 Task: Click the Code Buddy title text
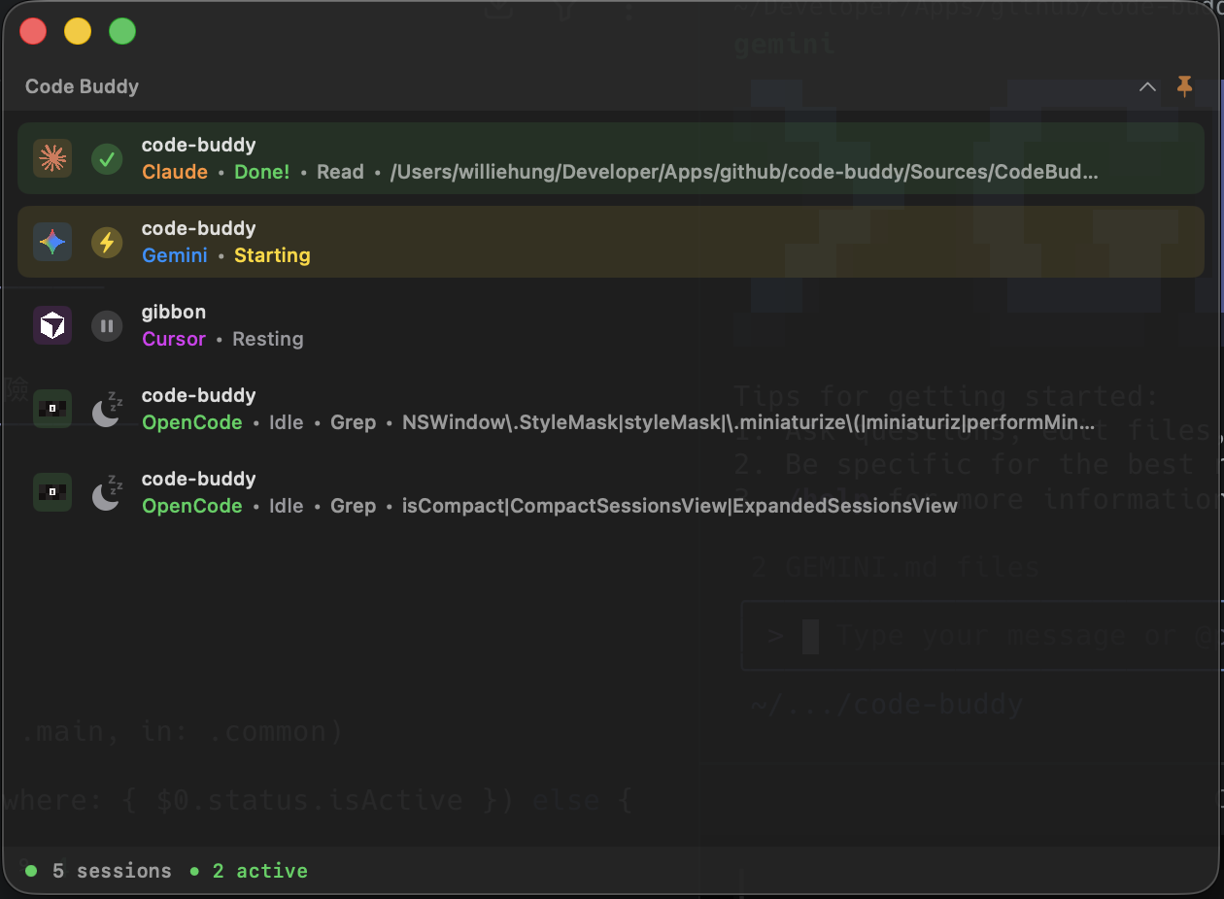tap(82, 86)
